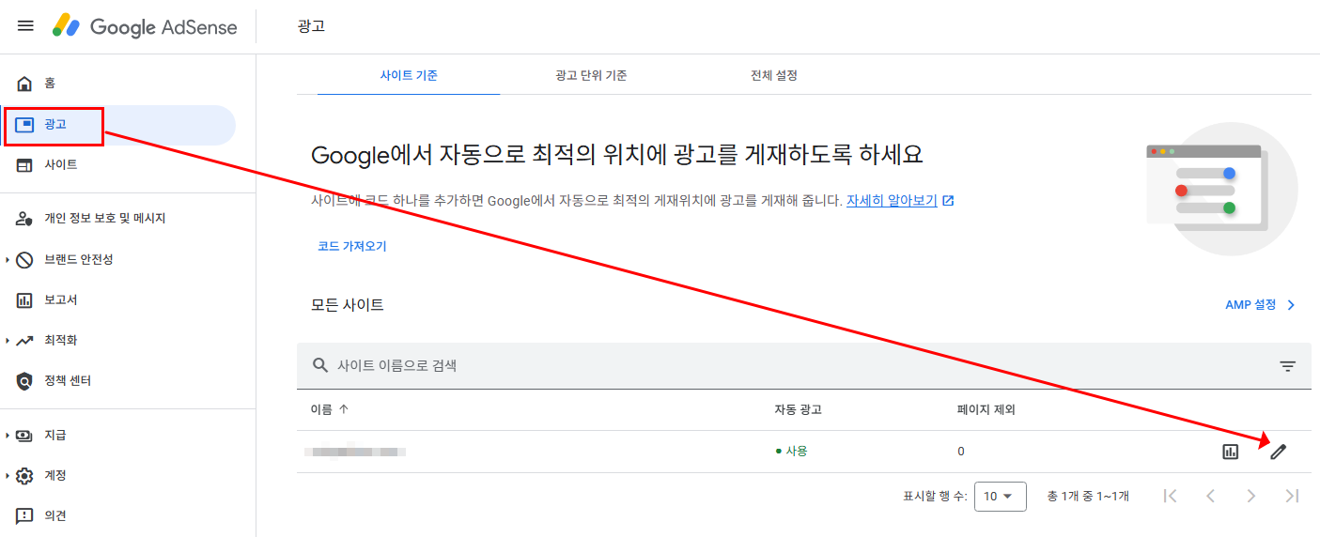Select 광고 in the sidebar
1320x537 pixels.
(x=117, y=125)
